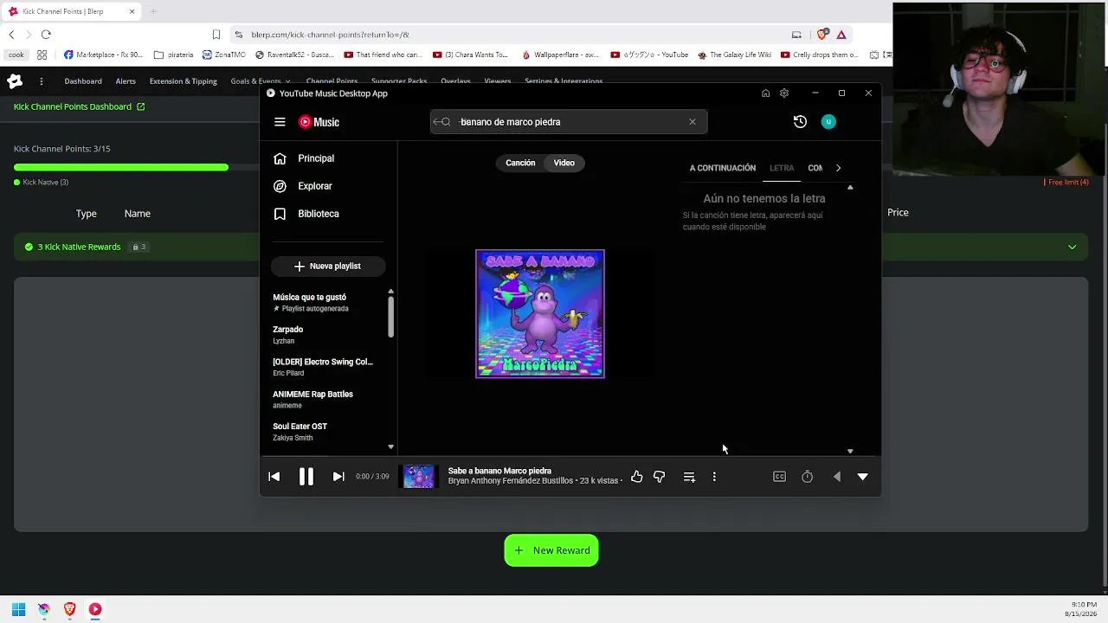Open The Galaxy Life Wiki bookmark
Image resolution: width=1108 pixels, height=623 pixels.
734,55
